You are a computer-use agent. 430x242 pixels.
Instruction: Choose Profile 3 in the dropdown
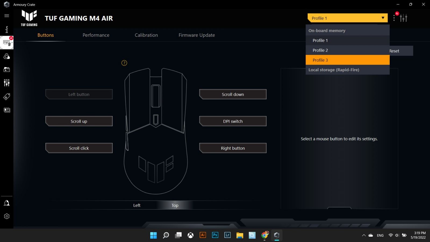point(347,60)
